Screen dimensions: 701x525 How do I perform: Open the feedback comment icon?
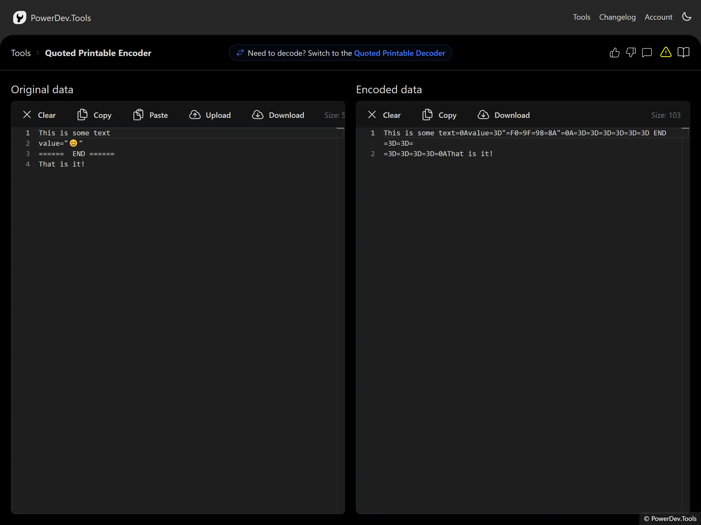point(647,52)
